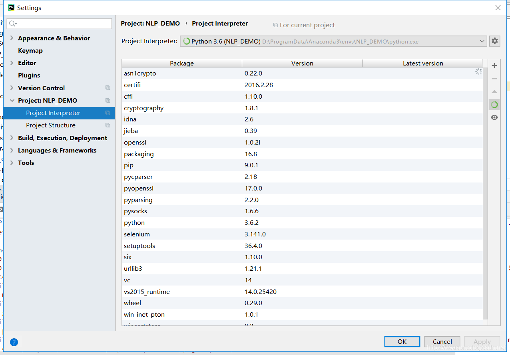
Task: Select the pyopenssl package row
Action: pos(302,188)
